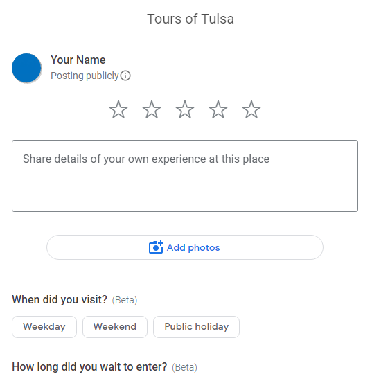This screenshot has height=381, width=381.
Task: Select the Weekday visit chip
Action: (x=44, y=327)
